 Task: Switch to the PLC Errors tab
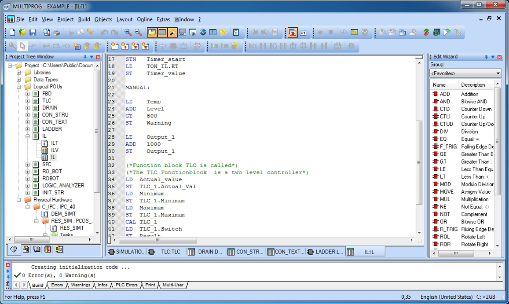pyautogui.click(x=126, y=285)
